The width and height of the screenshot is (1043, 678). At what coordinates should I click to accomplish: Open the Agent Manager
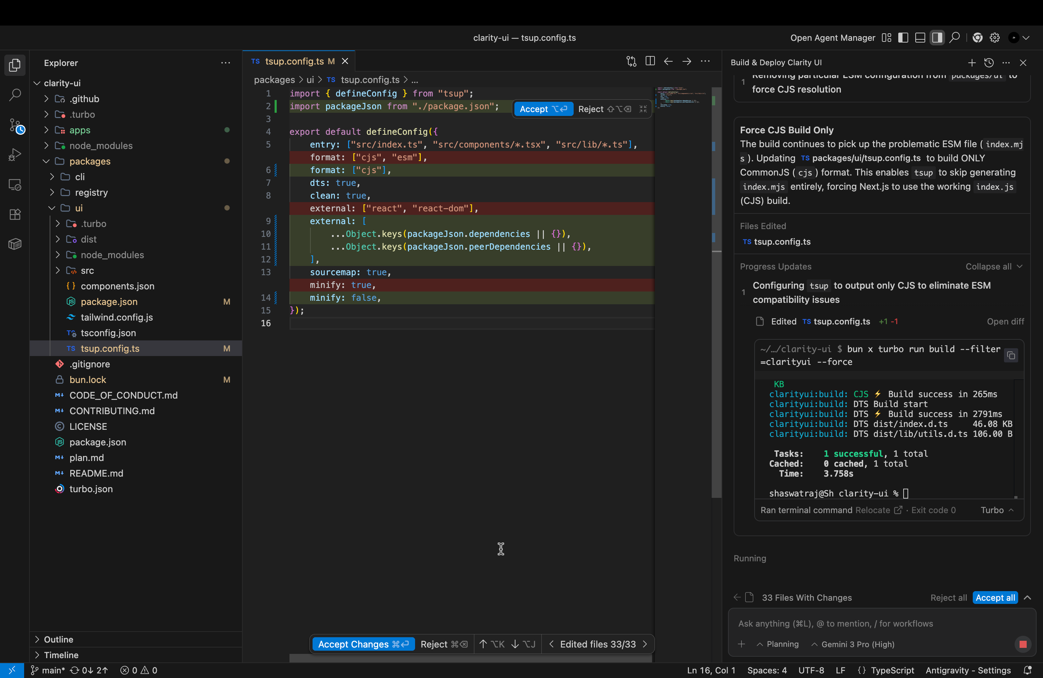(x=832, y=38)
